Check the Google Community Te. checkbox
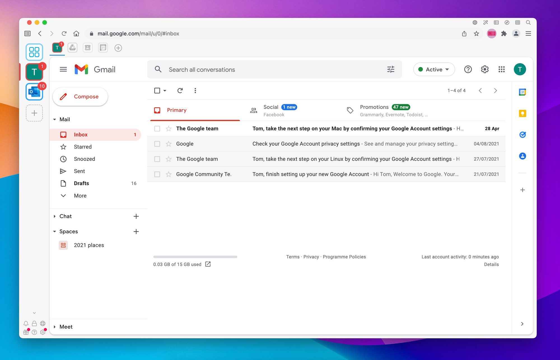This screenshot has height=360, width=560. coord(157,174)
